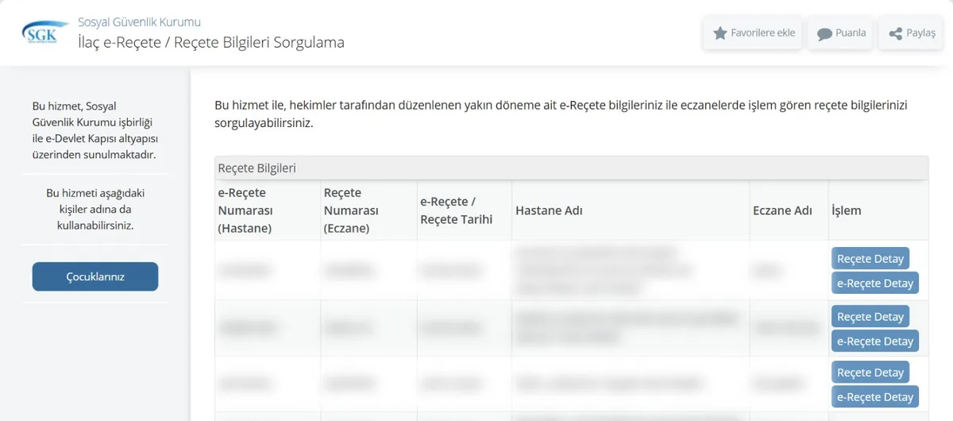Click the sidebar text 'Bu hizmeti aşağıdaki kişiler adına'
This screenshot has height=421, width=953.
coord(95,209)
